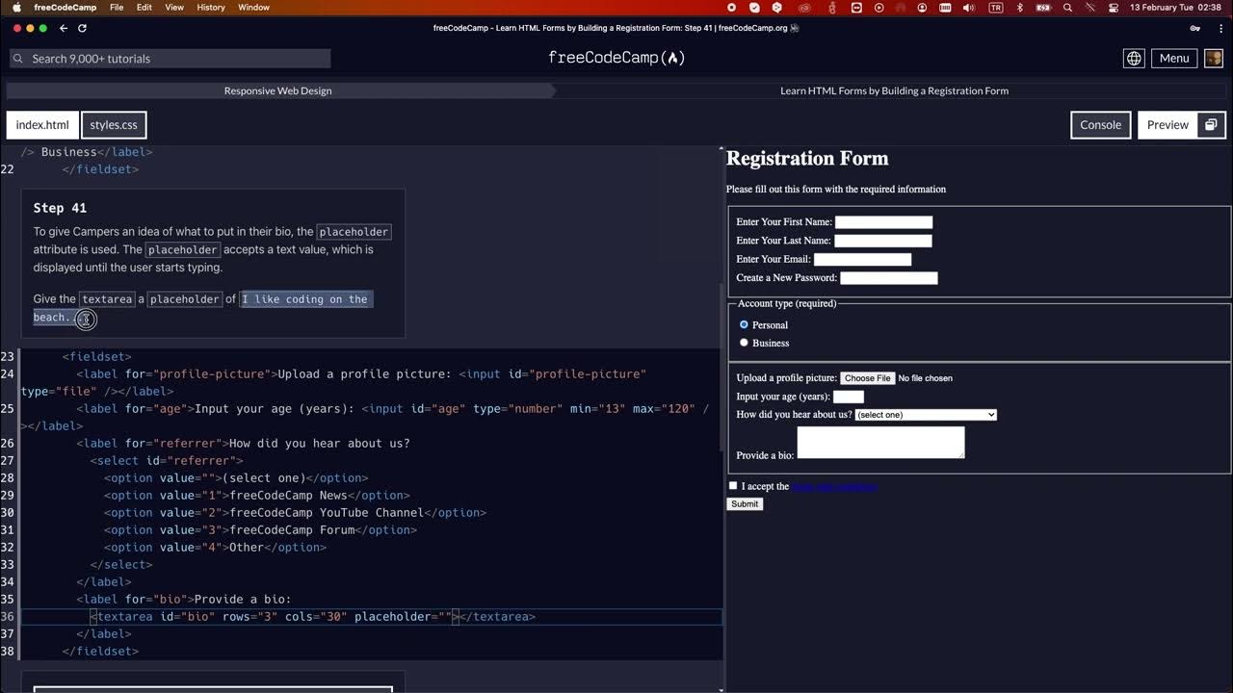Screen dimensions: 1233x693
Task: Open macOS Control Center icon
Action: tap(1114, 7)
